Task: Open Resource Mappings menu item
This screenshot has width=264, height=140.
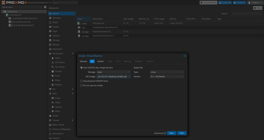Action: [62, 129]
